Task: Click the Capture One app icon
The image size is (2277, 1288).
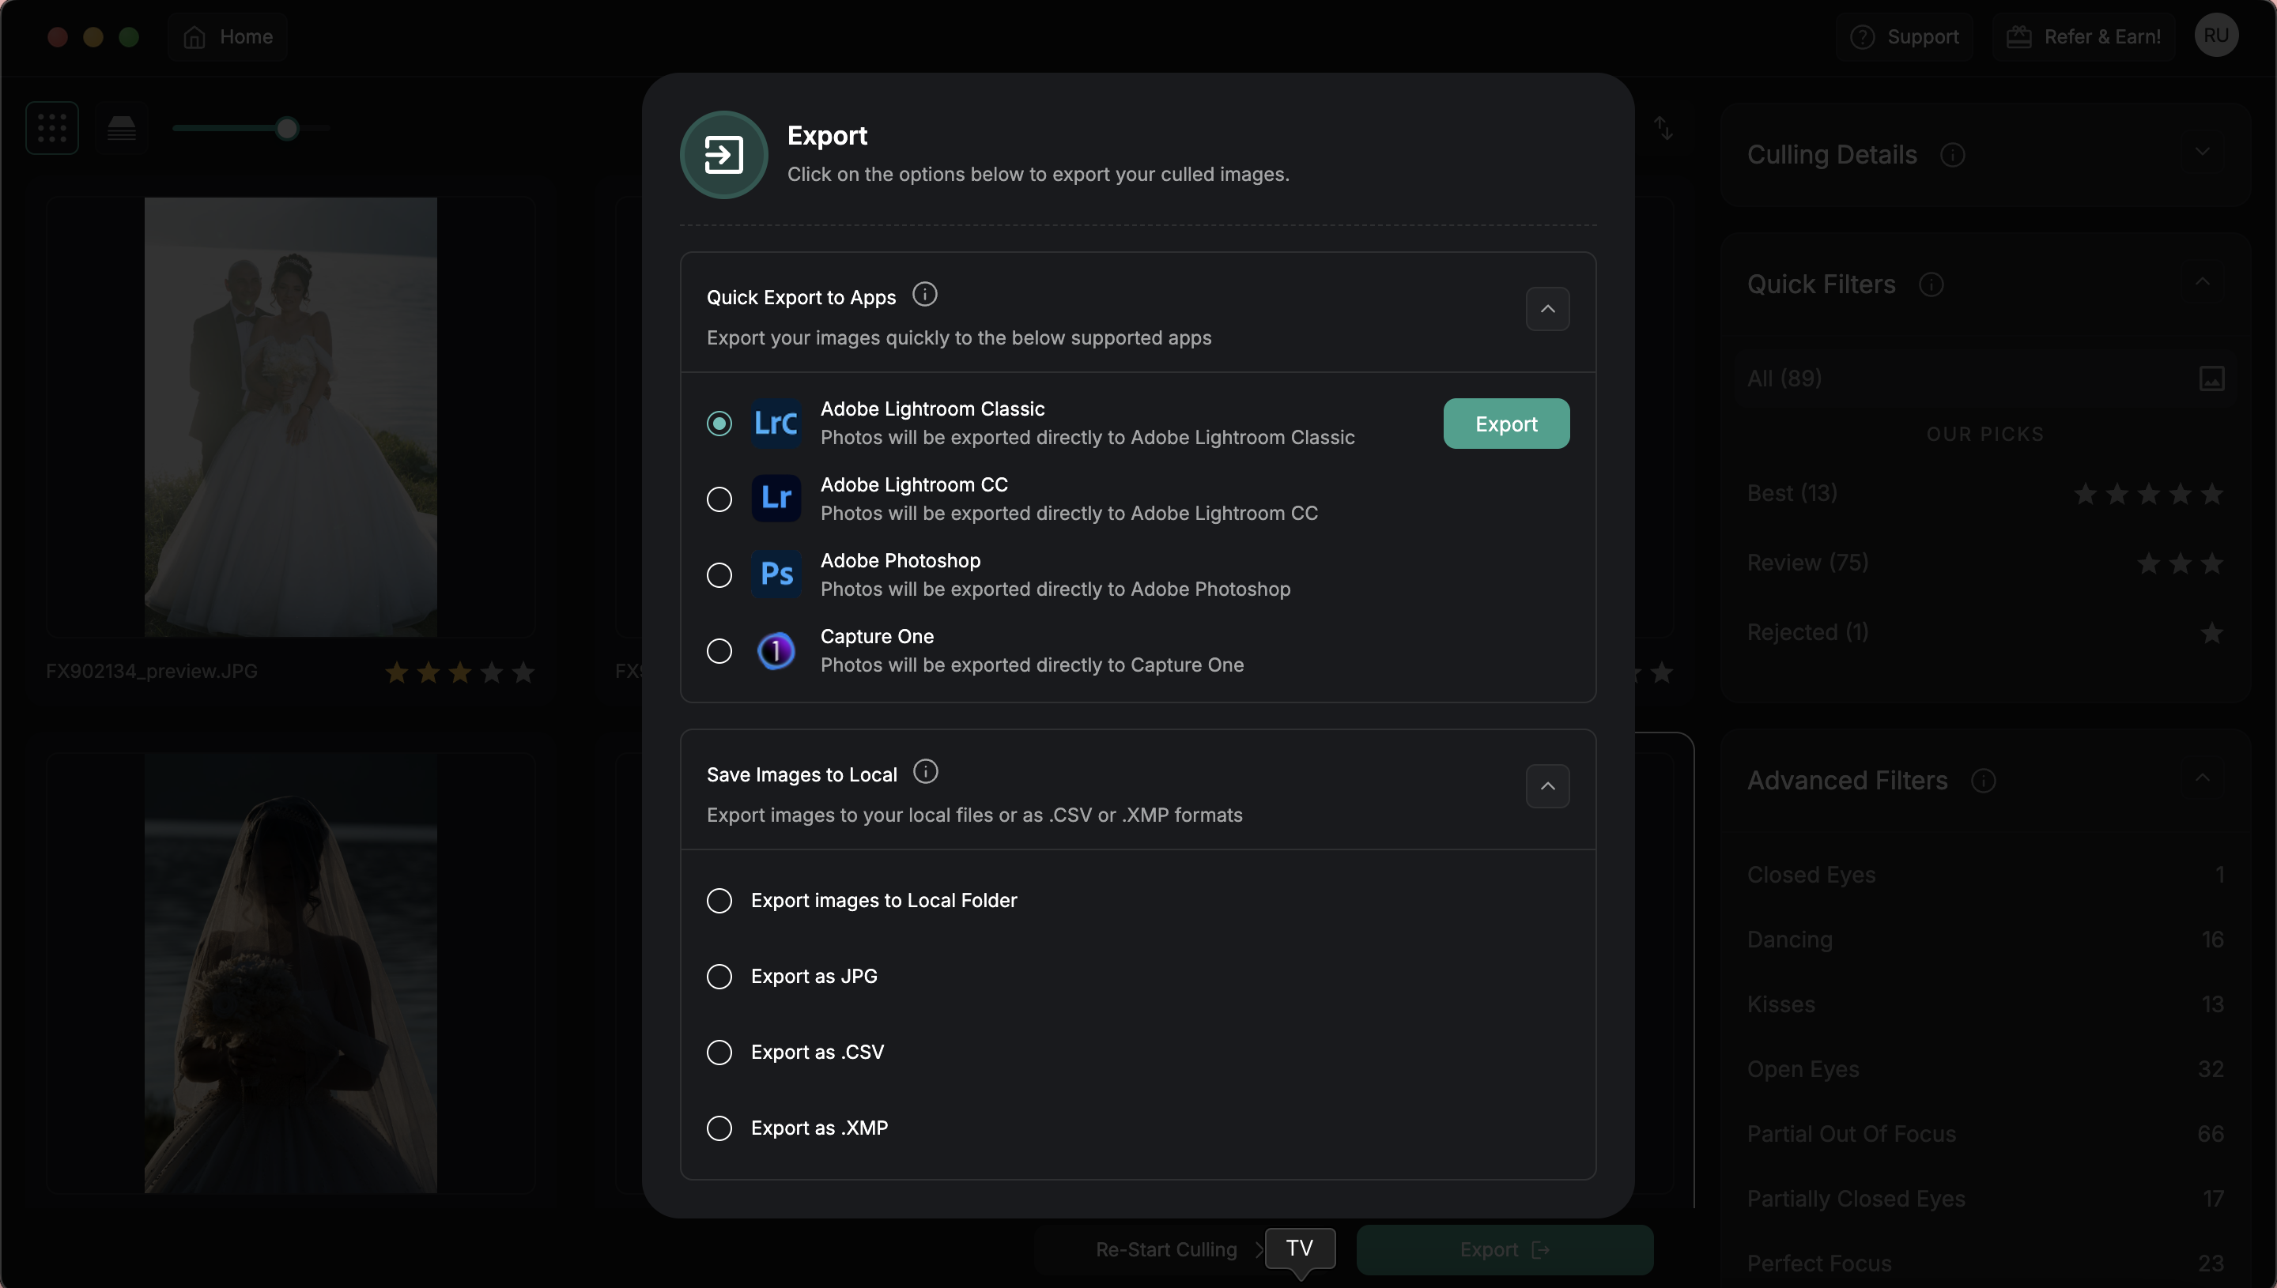Action: 776,651
